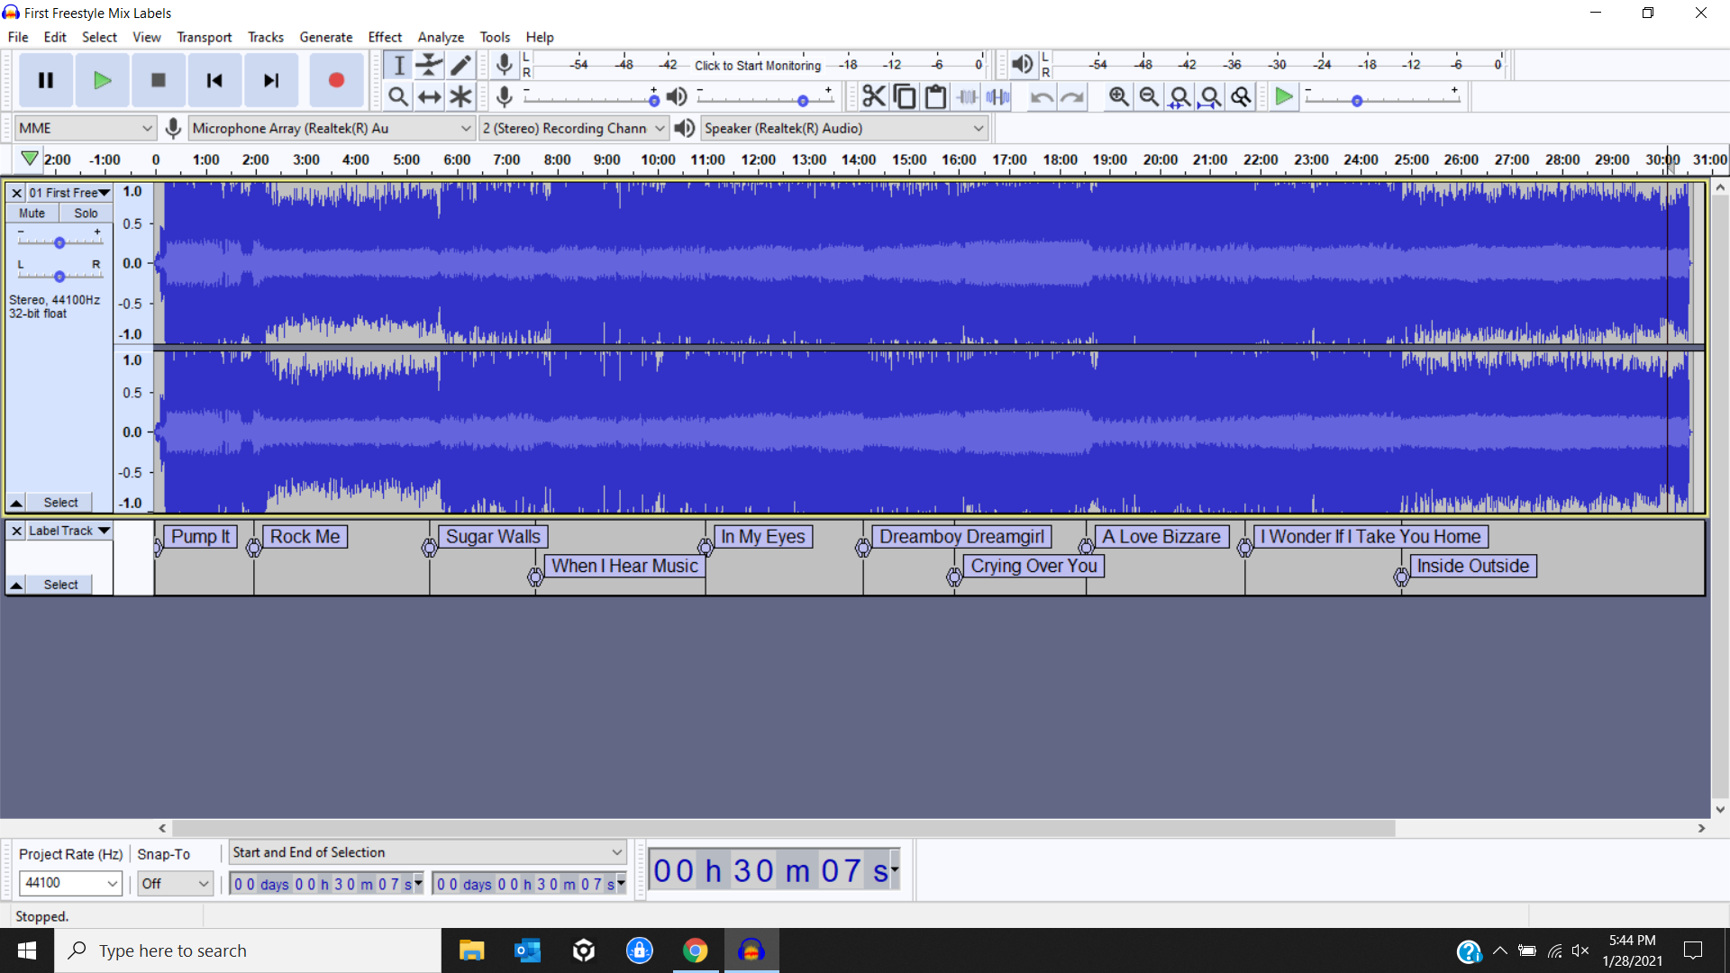Image resolution: width=1730 pixels, height=973 pixels.
Task: Change the Snap-To dropdown from Off
Action: 174,883
